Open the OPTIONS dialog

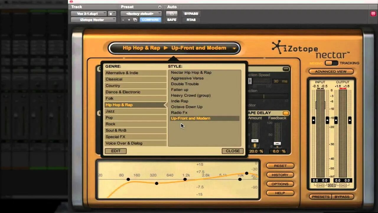[280, 184]
